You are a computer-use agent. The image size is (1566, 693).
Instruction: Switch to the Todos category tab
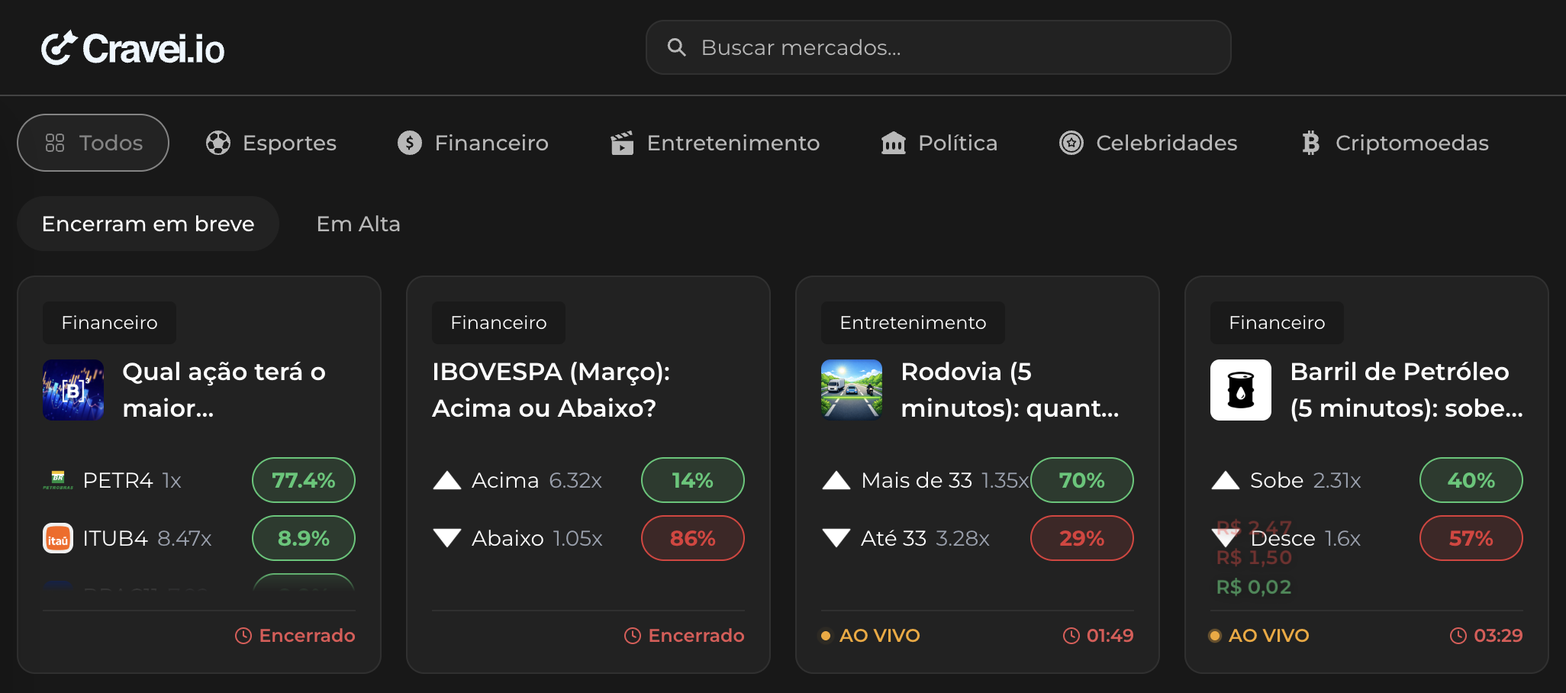pos(92,143)
